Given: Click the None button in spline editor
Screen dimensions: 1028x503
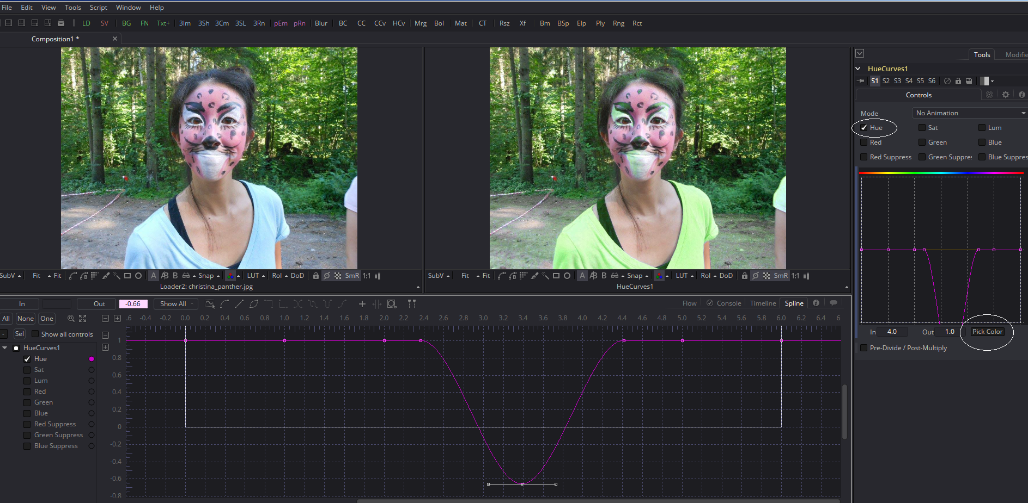Looking at the screenshot, I should [26, 319].
